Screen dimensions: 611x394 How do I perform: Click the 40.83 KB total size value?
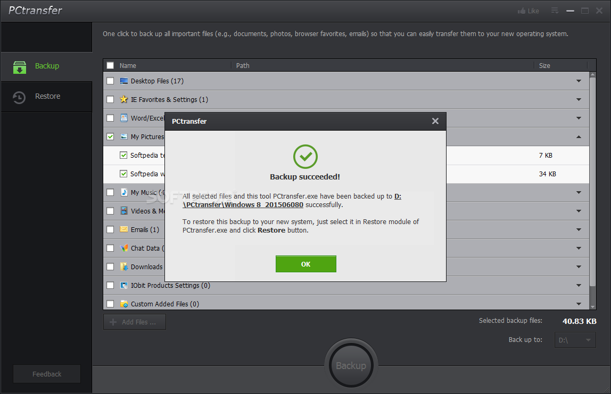pos(580,321)
